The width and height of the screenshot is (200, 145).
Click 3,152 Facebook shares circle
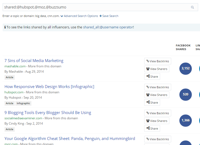[185, 69]
